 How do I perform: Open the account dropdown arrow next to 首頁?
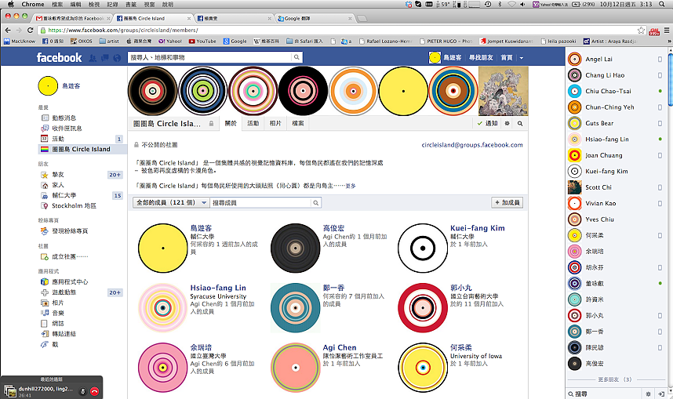(x=521, y=58)
